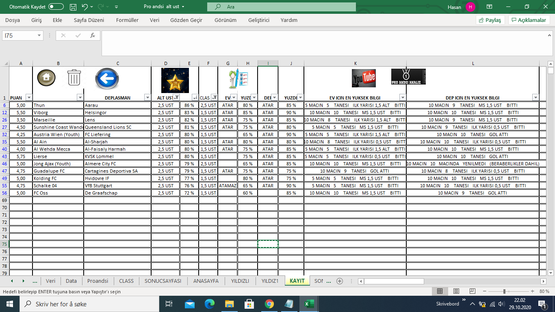Screen dimensions: 555x312
Task: Click the Açıklamalar button
Action: click(529, 20)
